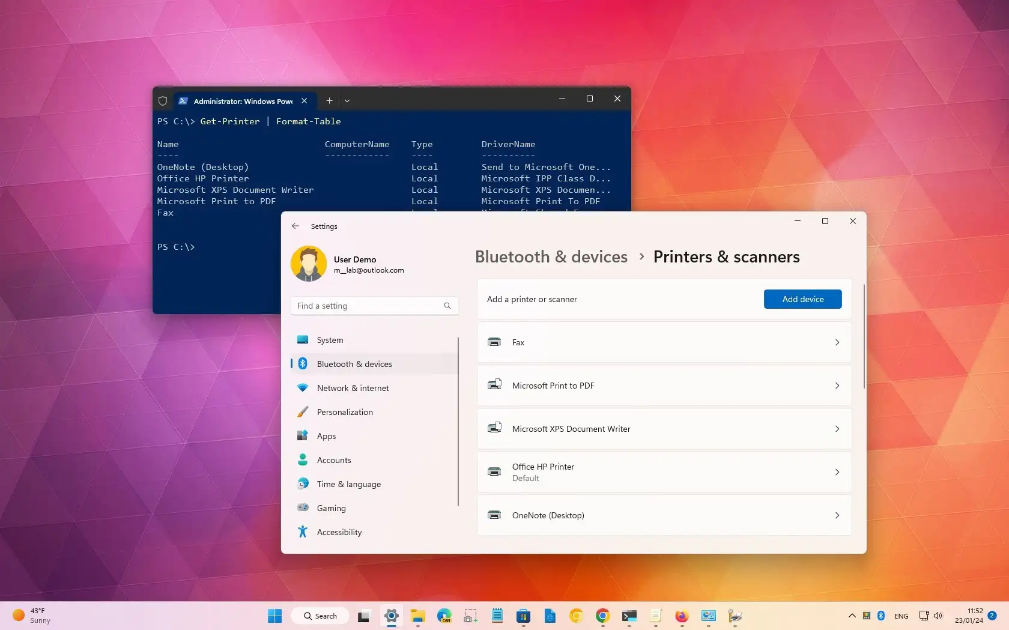Image resolution: width=1009 pixels, height=630 pixels.
Task: Open Personalization settings
Action: click(x=344, y=412)
